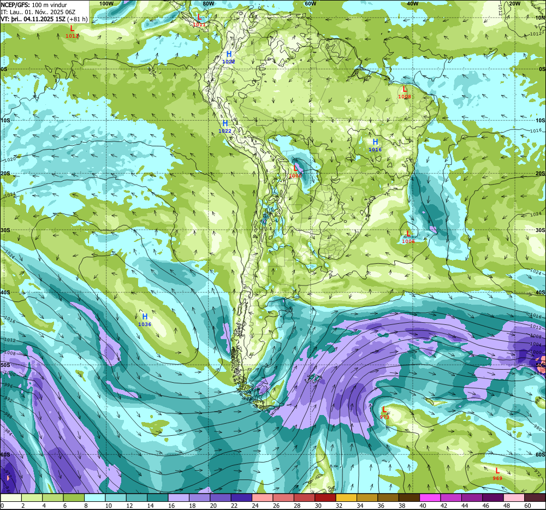
Task: Click the L 1013 low-pressure marker
Action: 72,31
